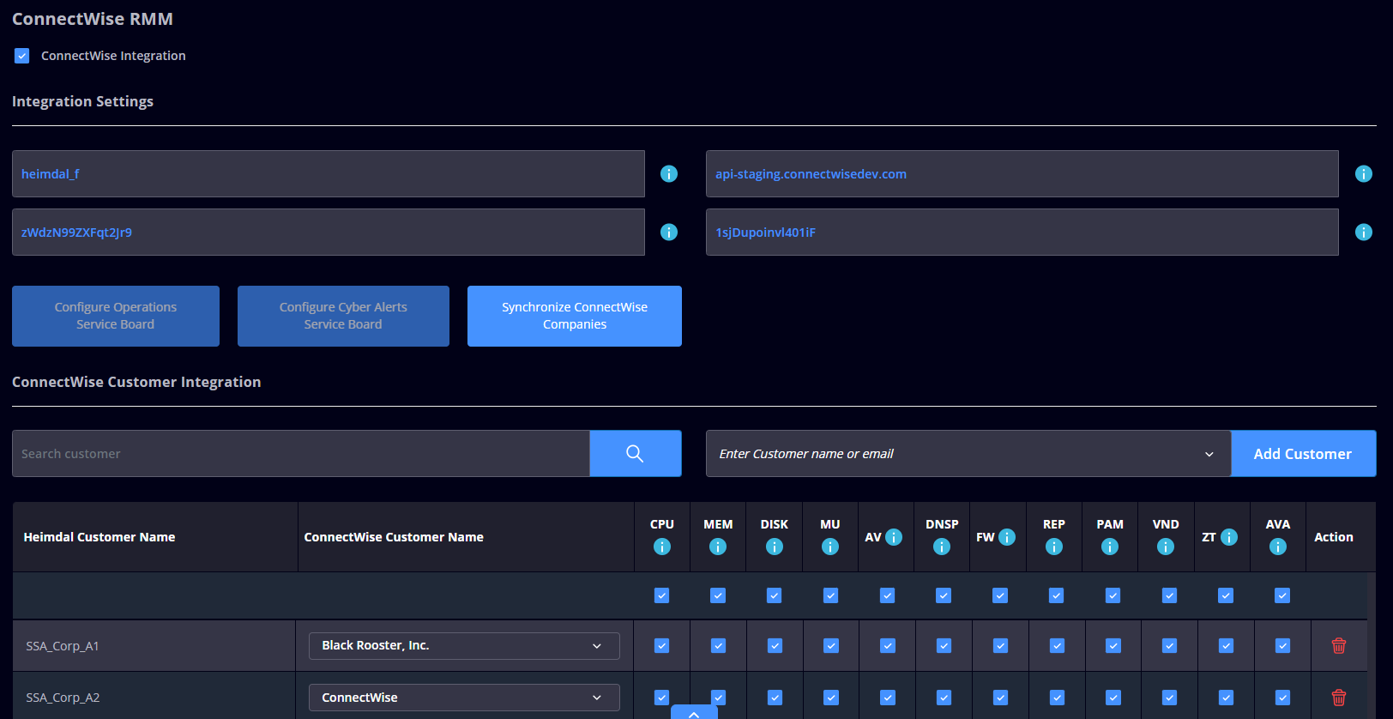Delete SSA_Corp_A1 row with trash icon
This screenshot has height=719, width=1393.
coord(1339,646)
